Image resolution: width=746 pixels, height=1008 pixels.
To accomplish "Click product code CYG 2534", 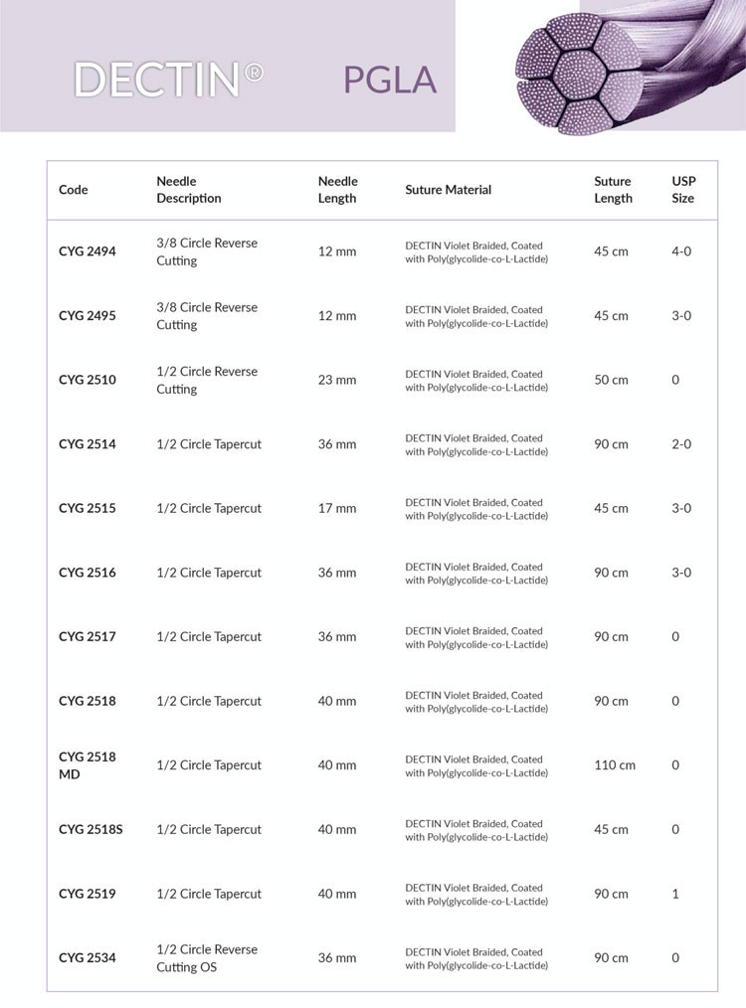I will tap(88, 957).
